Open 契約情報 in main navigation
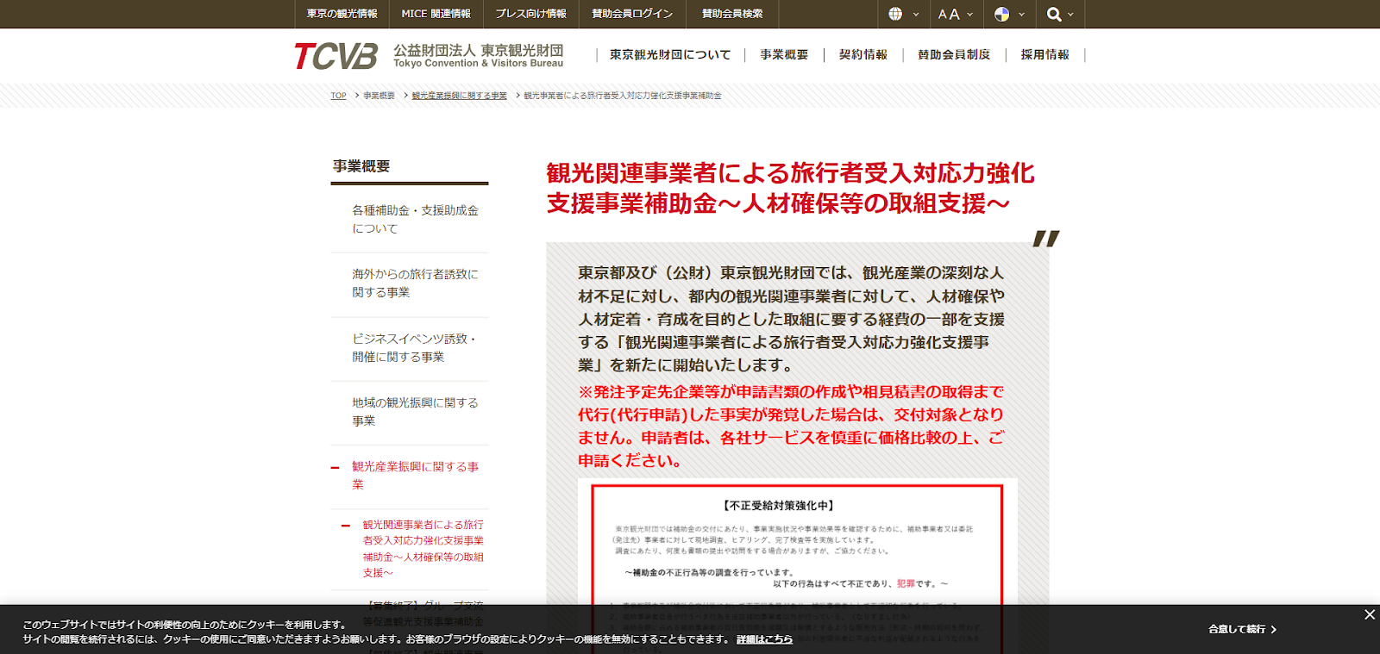1380x654 pixels. [863, 54]
